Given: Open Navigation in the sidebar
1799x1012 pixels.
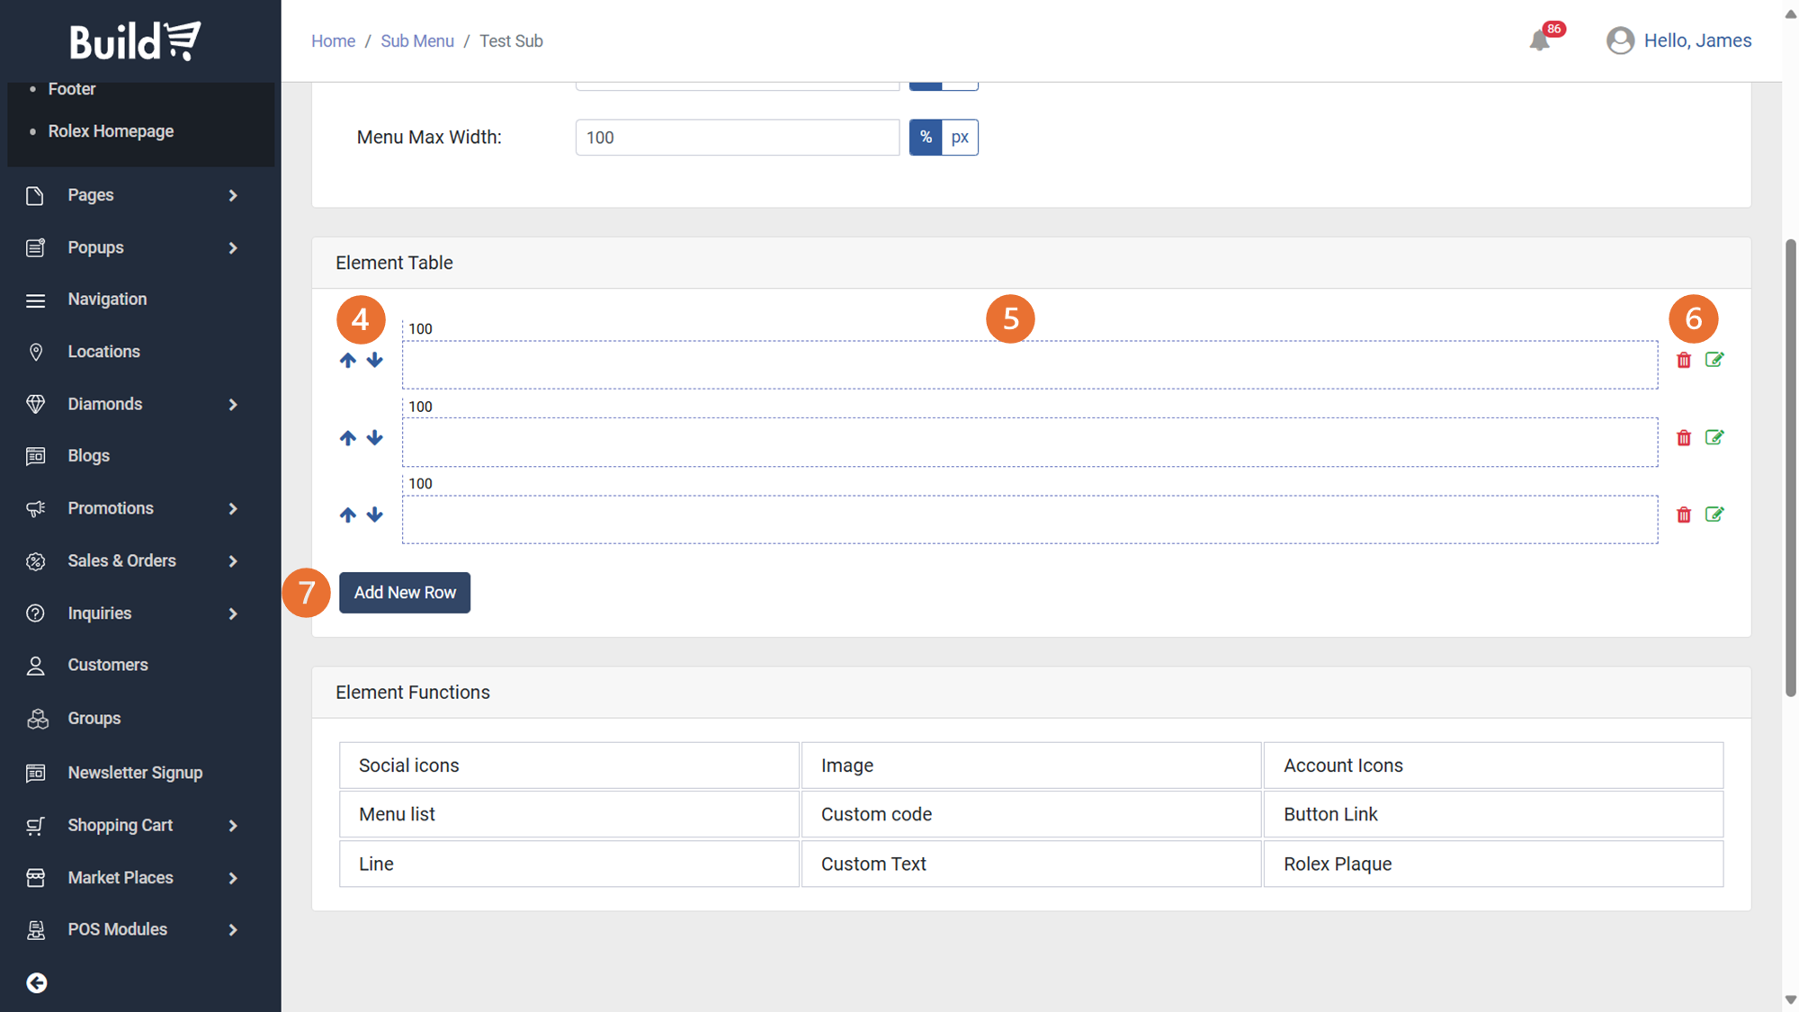Looking at the screenshot, I should coord(107,300).
